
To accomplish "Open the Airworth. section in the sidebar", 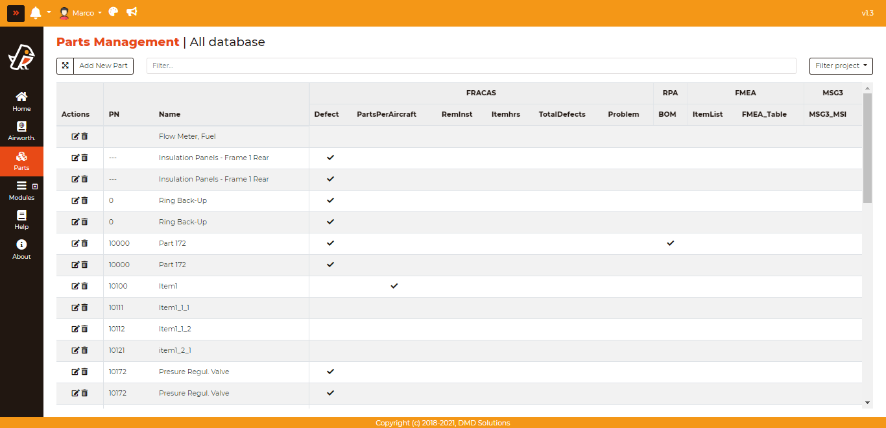I will (x=21, y=130).
